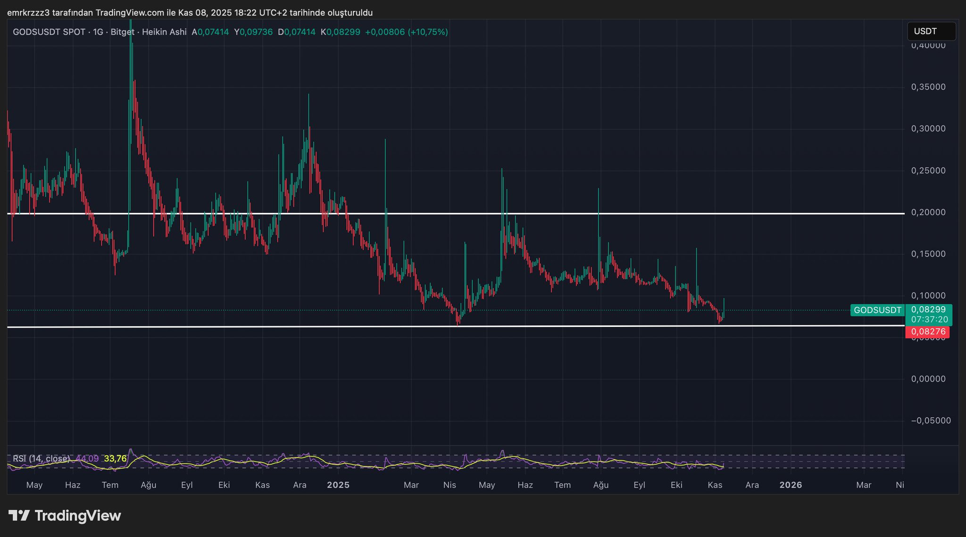The image size is (966, 537).
Task: Click the purple RSI value 44,09
Action: click(x=87, y=458)
